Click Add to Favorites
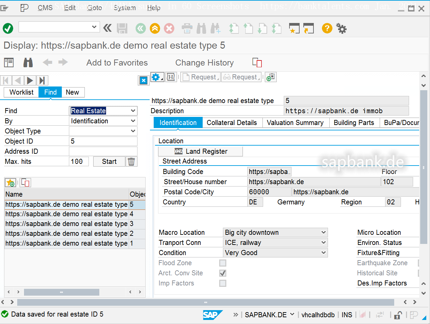Screen dimensions: 430x324 117,63
